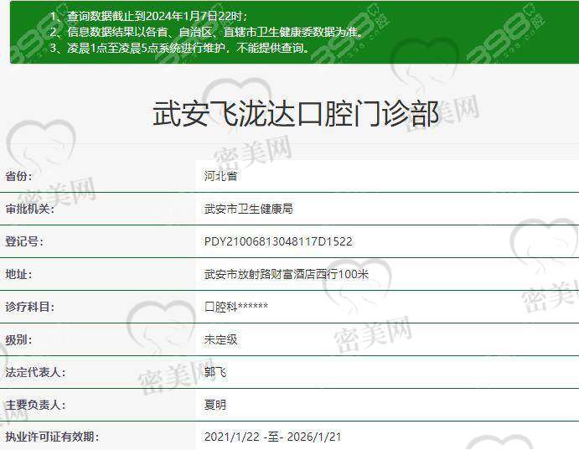Click the 未定级 level value
The width and height of the screenshot is (579, 450).
pos(221,339)
